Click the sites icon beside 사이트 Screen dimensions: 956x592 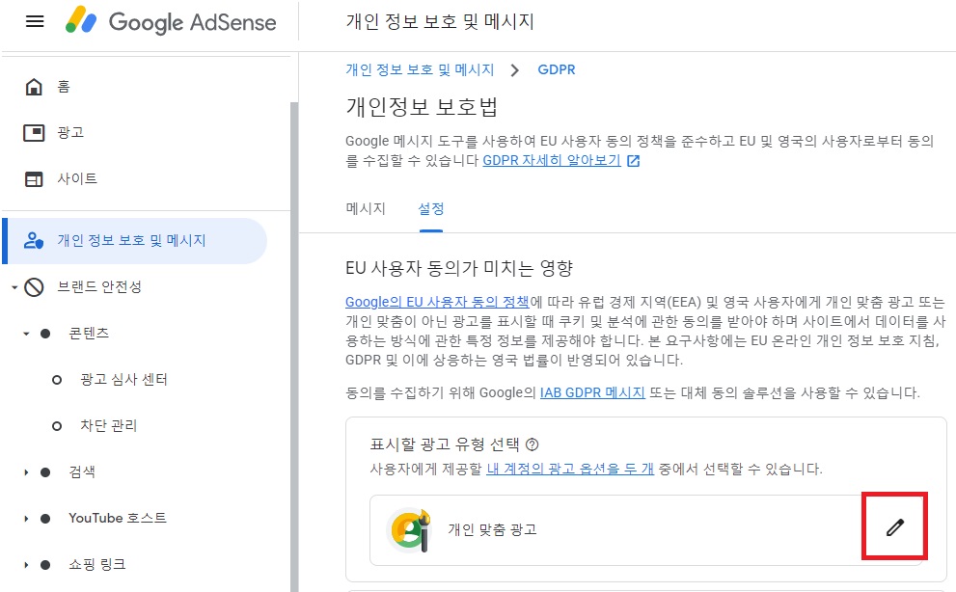click(x=34, y=179)
